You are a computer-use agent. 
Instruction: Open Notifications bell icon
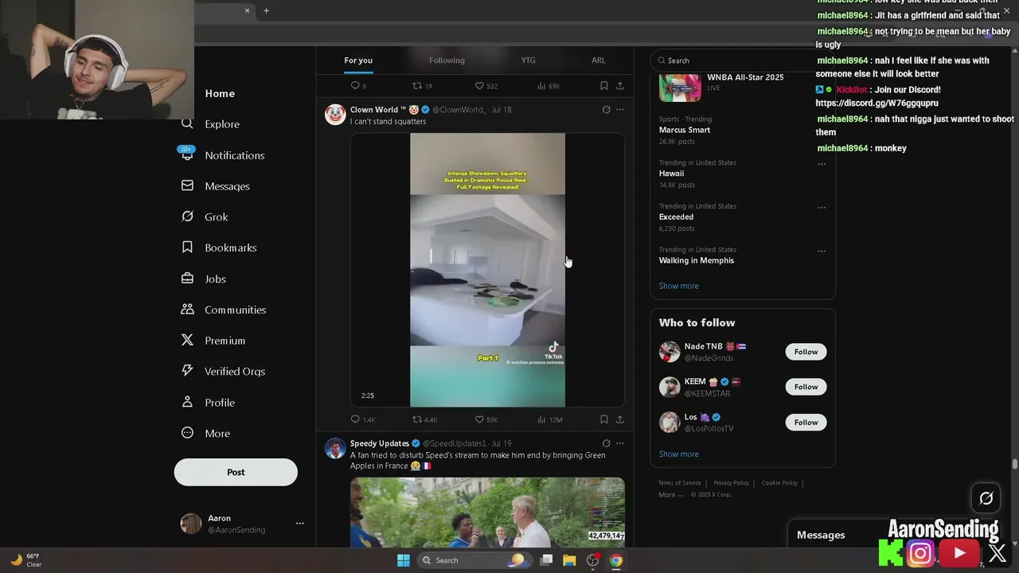pos(187,154)
